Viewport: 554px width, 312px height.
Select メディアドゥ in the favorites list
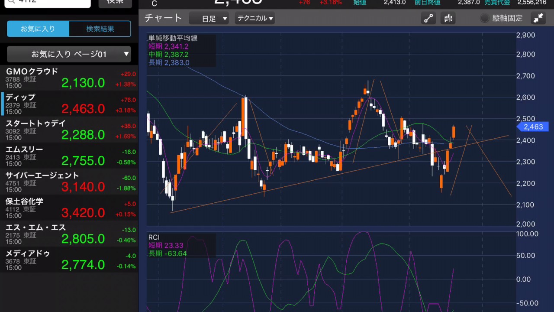click(69, 260)
